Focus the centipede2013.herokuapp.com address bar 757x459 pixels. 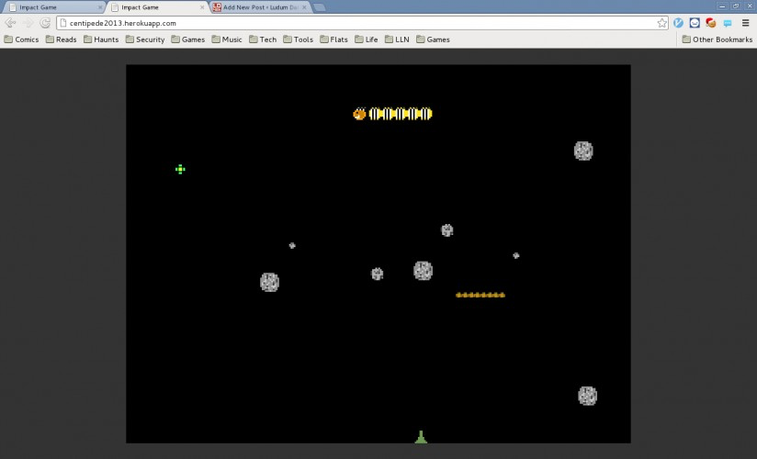(362, 23)
